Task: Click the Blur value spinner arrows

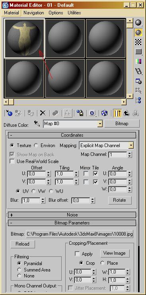Action: pyautogui.click(x=43, y=201)
